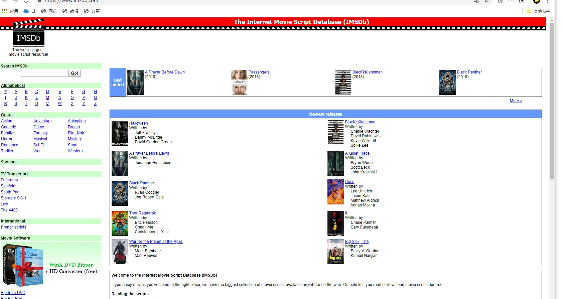This screenshot has height=299, width=563.
Task: Open the Adventure genre
Action: point(42,121)
